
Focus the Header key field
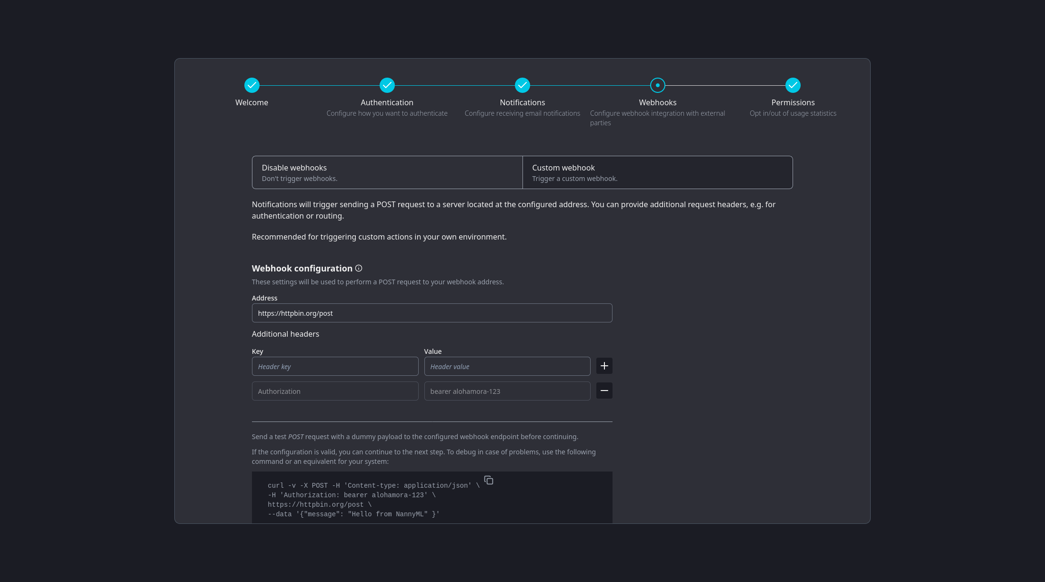click(335, 366)
